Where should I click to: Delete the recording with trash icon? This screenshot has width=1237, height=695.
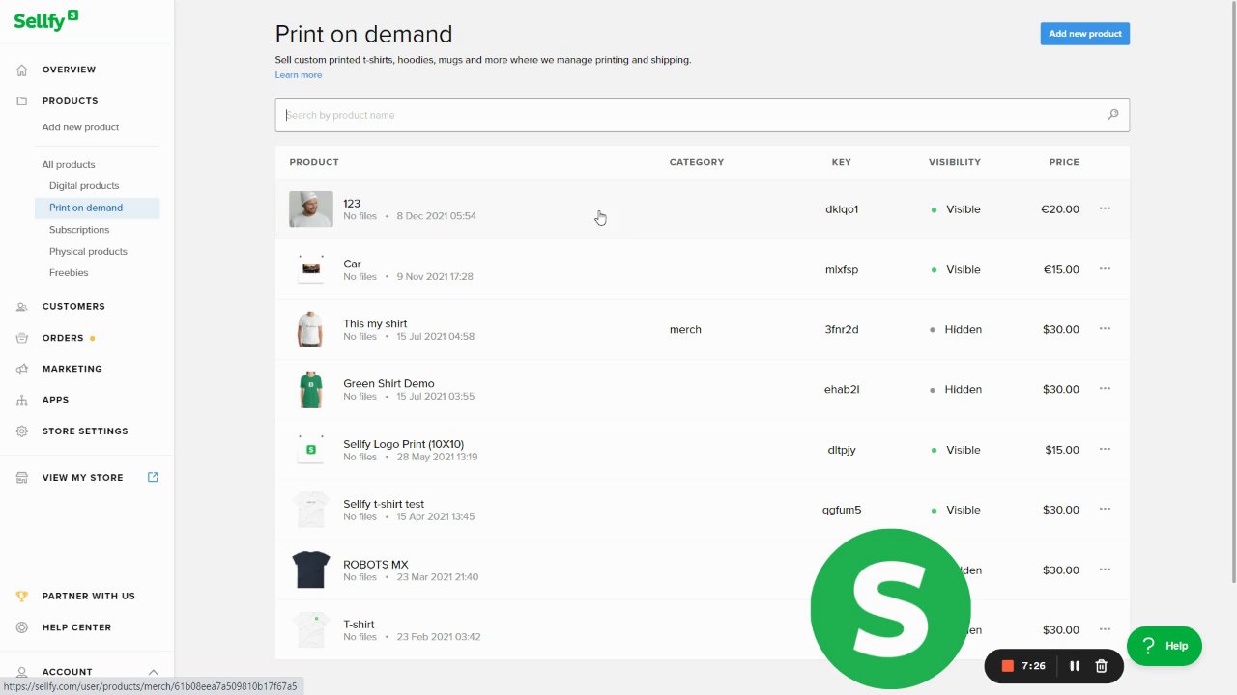[1101, 666]
